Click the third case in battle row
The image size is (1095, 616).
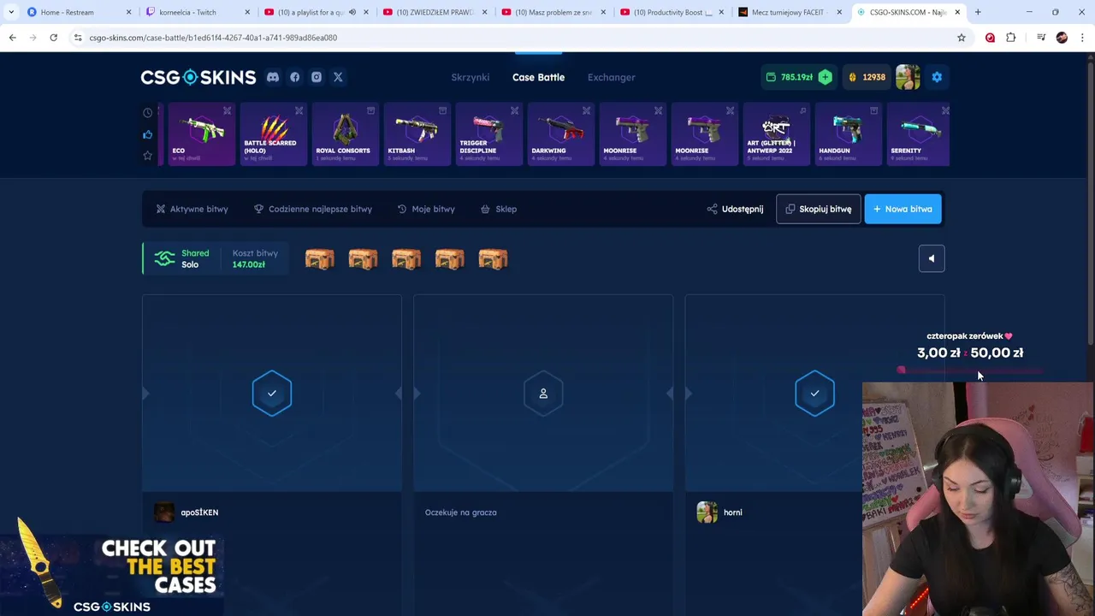[406, 258]
